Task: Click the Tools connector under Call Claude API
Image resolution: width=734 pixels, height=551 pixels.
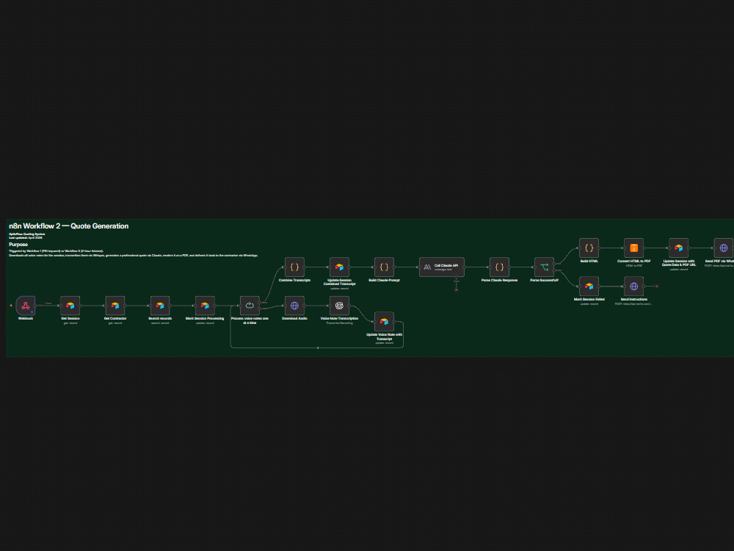Action: coord(457,289)
